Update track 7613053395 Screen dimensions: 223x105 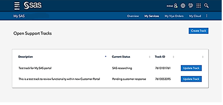(x=191, y=79)
